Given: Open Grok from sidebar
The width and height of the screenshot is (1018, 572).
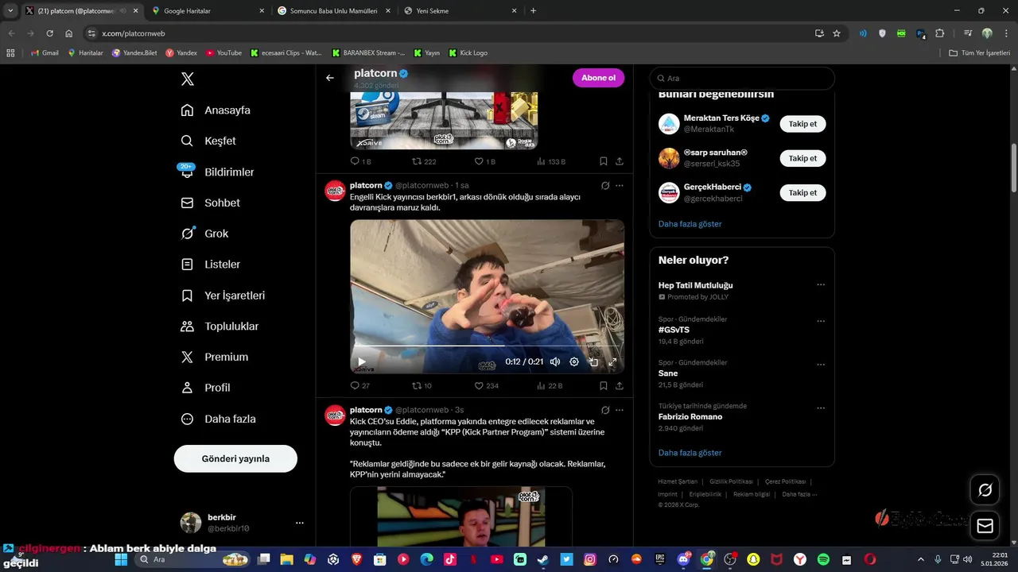Looking at the screenshot, I should (205, 234).
